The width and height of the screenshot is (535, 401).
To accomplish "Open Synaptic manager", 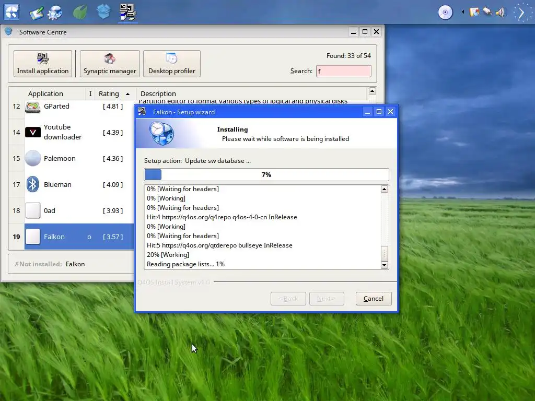I will click(110, 64).
